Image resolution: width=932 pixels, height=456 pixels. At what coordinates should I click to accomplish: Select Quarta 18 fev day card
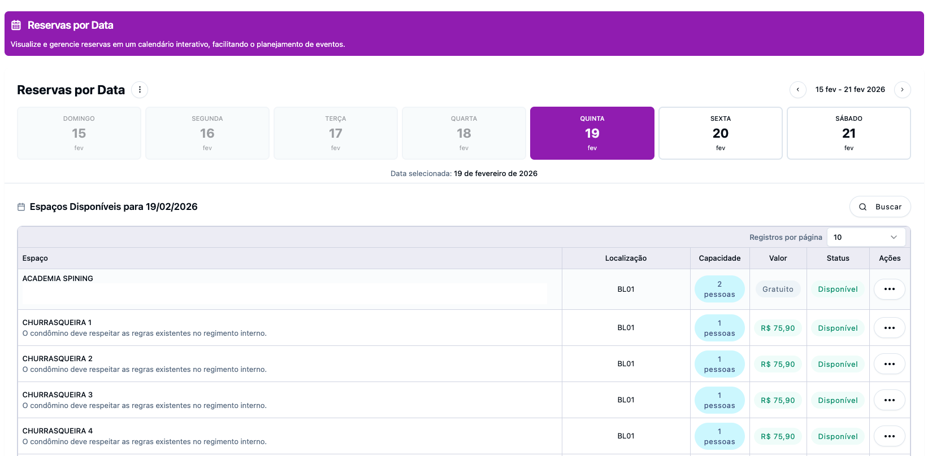click(463, 133)
